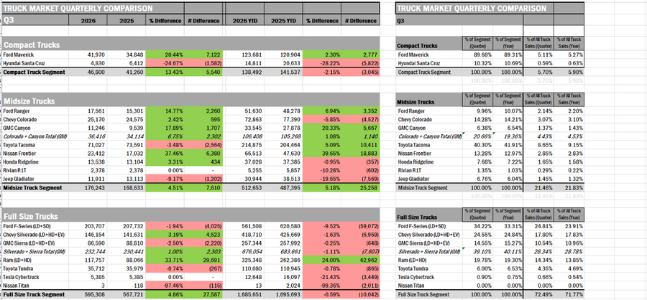This screenshot has height=300, width=647.
Task: Select Chevy Colorado YTD value 77,390
Action: tap(283, 120)
